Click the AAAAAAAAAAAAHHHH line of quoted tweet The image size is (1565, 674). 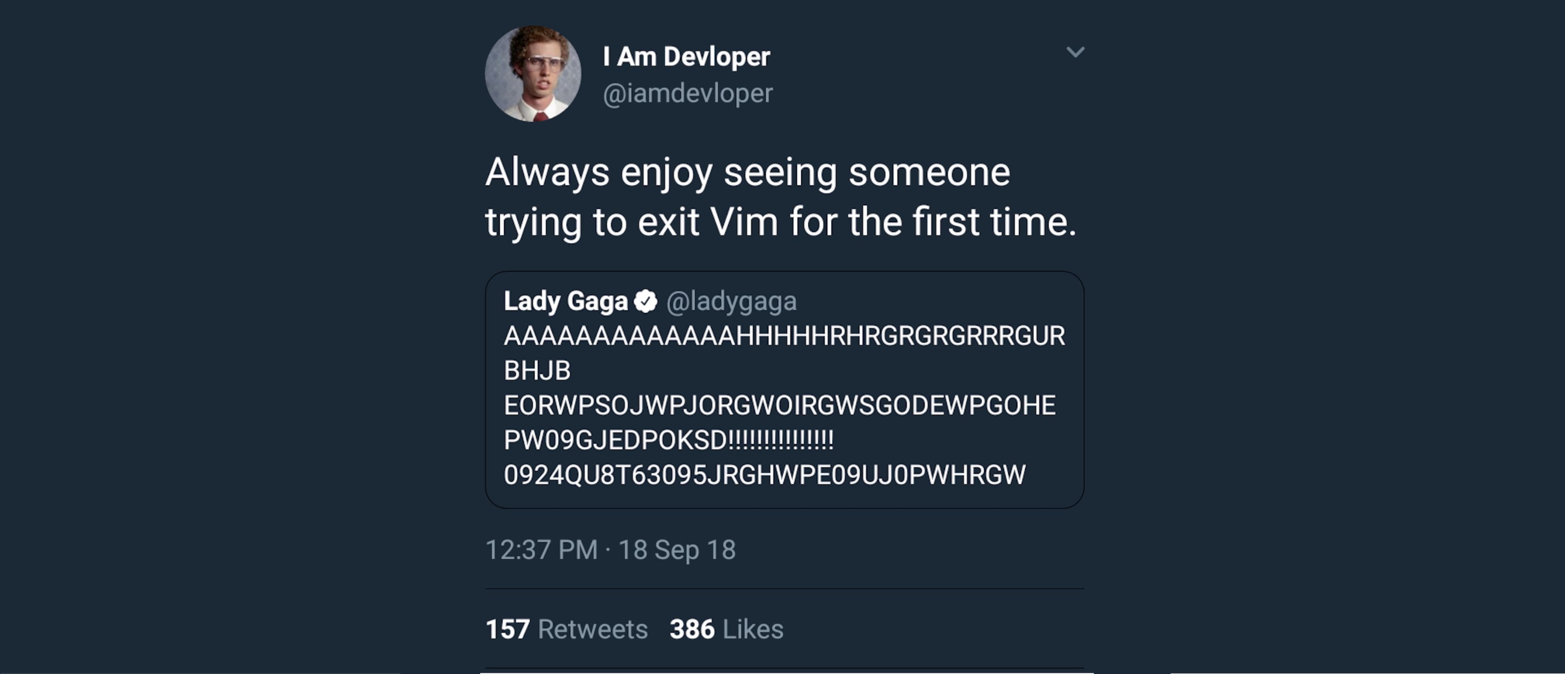784,336
